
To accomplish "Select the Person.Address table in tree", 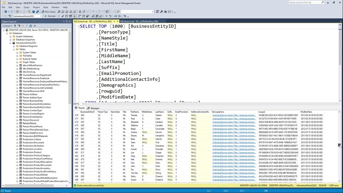I will [30, 94].
